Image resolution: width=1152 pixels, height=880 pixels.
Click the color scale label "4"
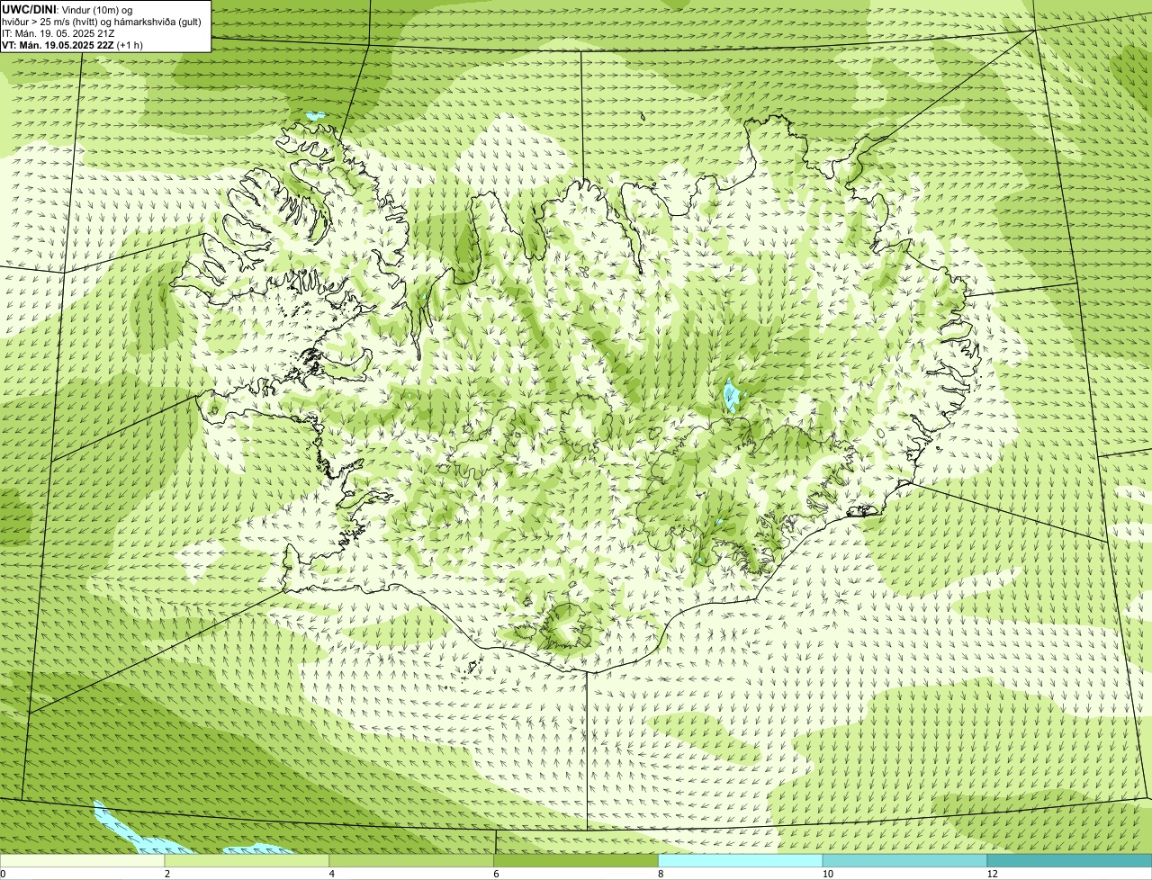click(331, 874)
